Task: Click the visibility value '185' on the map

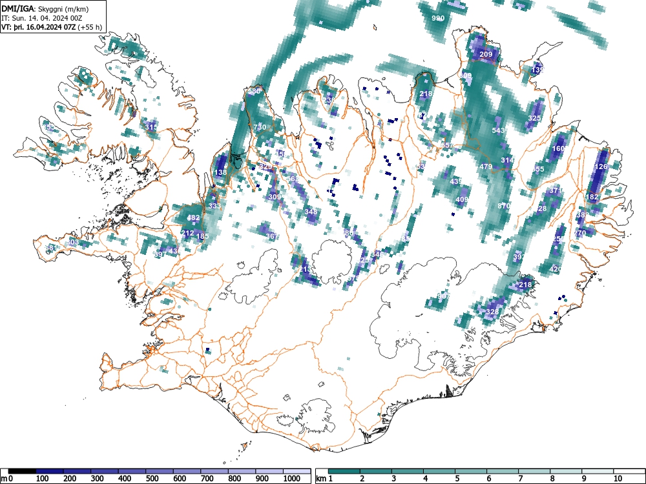Action: click(x=202, y=236)
